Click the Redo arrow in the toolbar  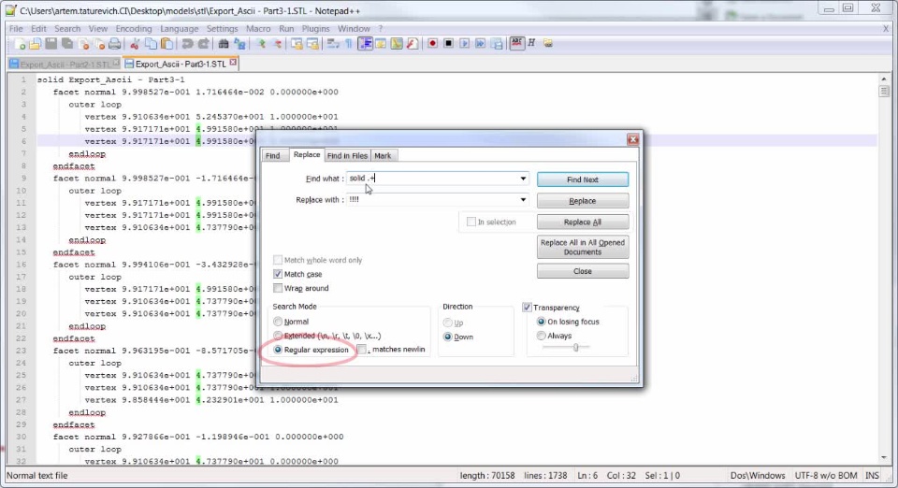(203, 44)
